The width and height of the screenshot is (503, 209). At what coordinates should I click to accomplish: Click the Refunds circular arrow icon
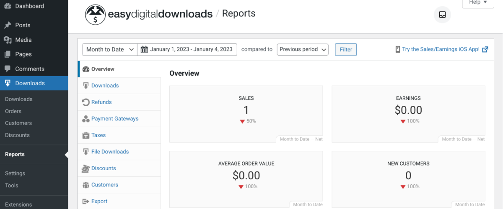(86, 102)
